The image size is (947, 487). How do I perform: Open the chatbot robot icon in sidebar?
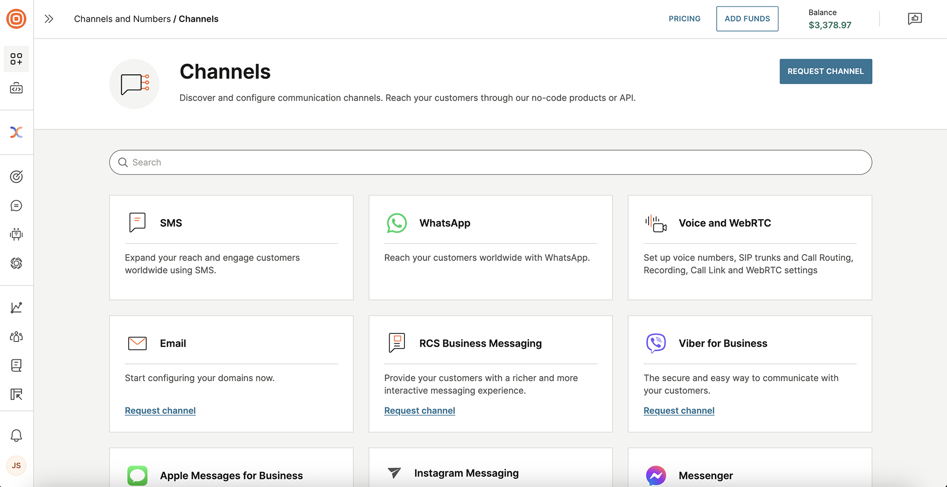tap(16, 234)
